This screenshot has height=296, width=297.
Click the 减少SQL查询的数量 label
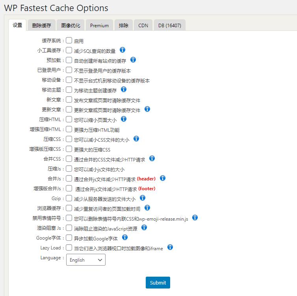click(x=95, y=51)
